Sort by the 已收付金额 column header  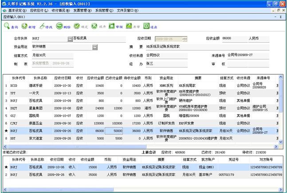coord(114,78)
